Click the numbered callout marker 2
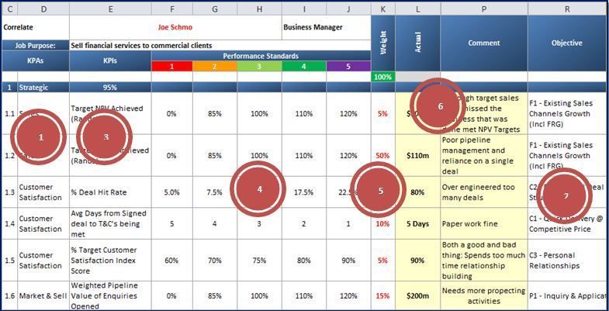 (564, 195)
